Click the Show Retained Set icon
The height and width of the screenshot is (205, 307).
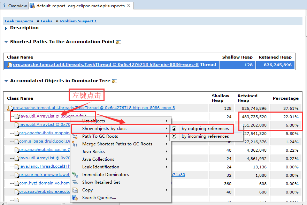[75, 182]
